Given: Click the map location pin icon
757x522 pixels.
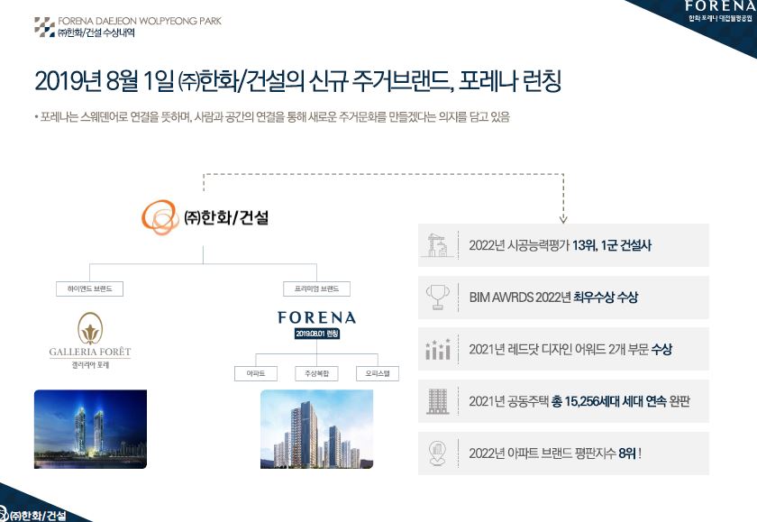Looking at the screenshot, I should [x=437, y=453].
